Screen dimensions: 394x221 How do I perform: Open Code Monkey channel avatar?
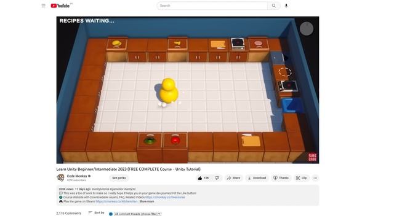click(60, 177)
